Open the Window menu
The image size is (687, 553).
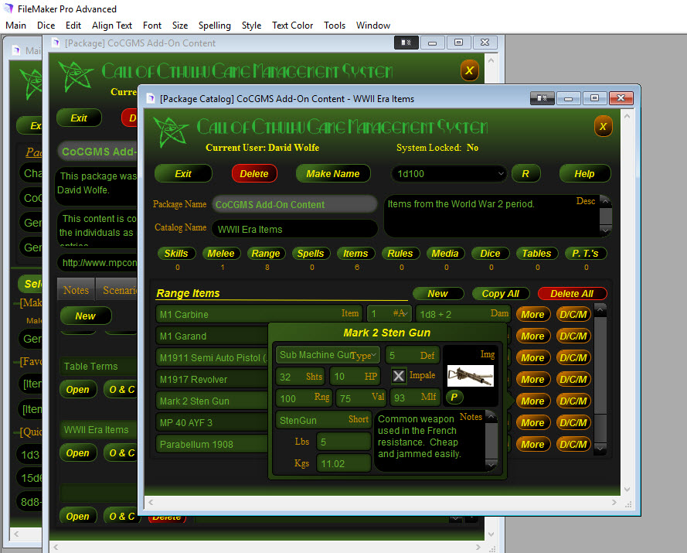[372, 26]
